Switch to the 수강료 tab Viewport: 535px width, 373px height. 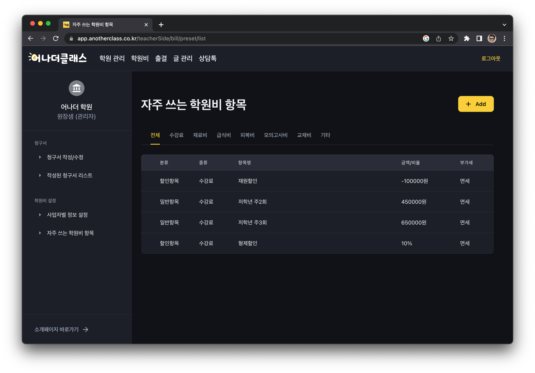pos(177,135)
